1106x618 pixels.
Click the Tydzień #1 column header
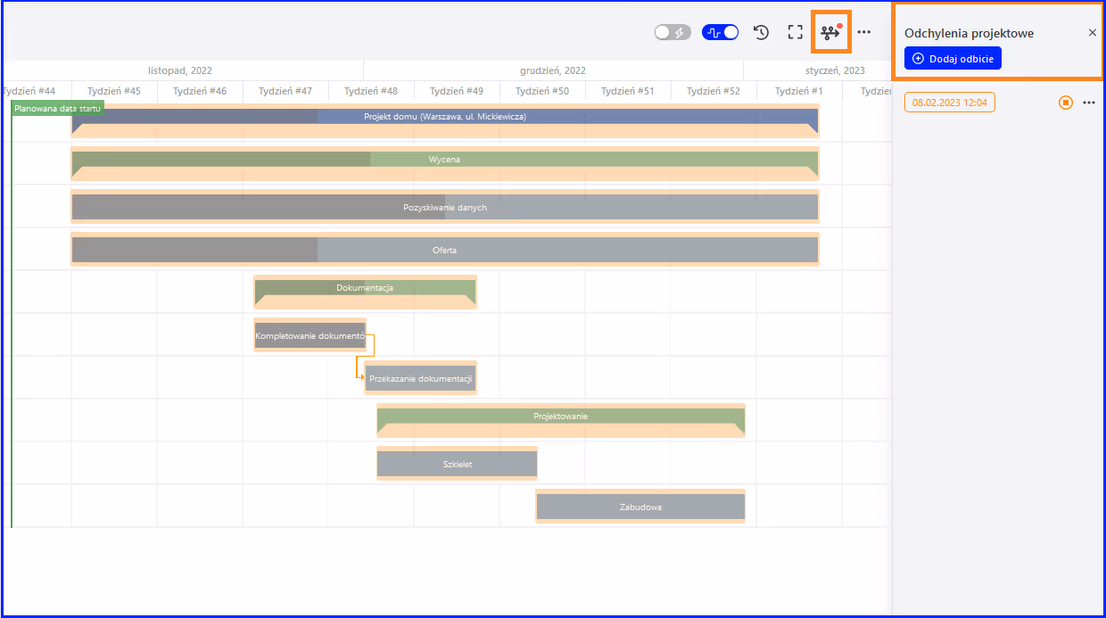point(799,91)
